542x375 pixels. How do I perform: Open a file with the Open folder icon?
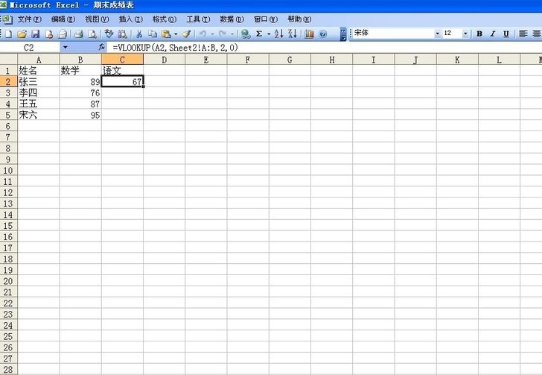tap(22, 34)
